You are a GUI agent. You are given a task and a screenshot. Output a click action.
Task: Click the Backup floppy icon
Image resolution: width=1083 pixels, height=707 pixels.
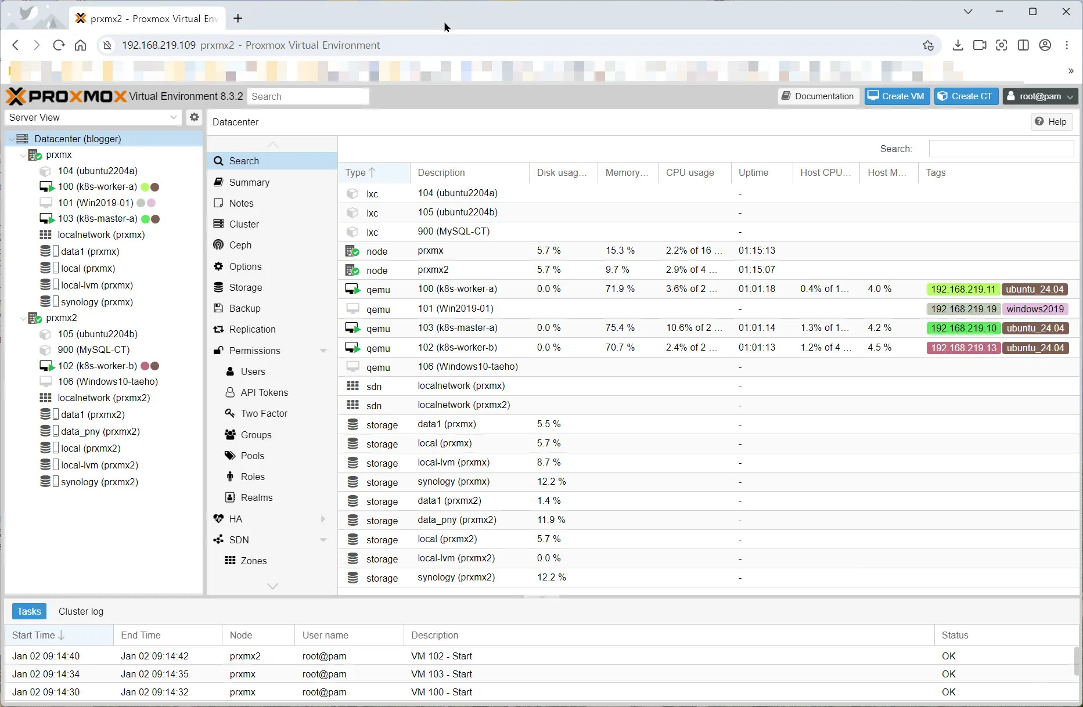[218, 308]
